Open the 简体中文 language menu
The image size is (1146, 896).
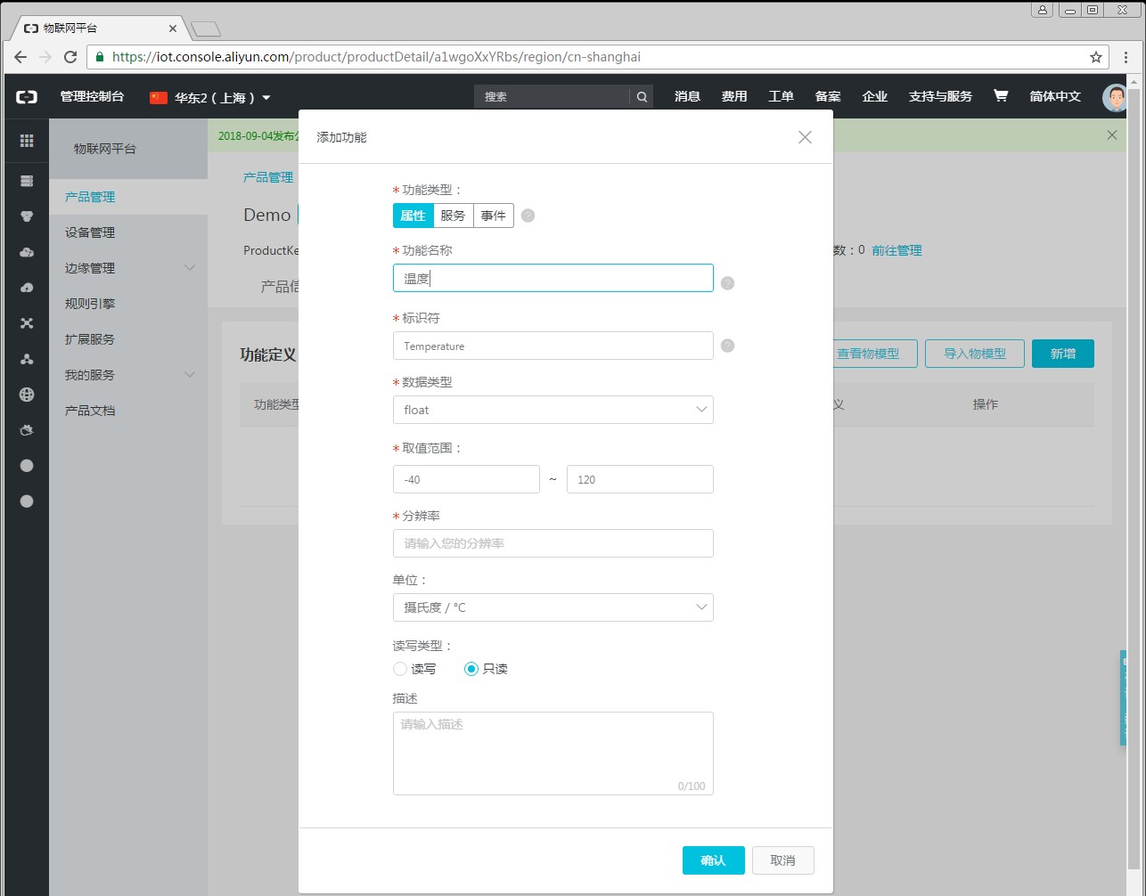click(1055, 96)
